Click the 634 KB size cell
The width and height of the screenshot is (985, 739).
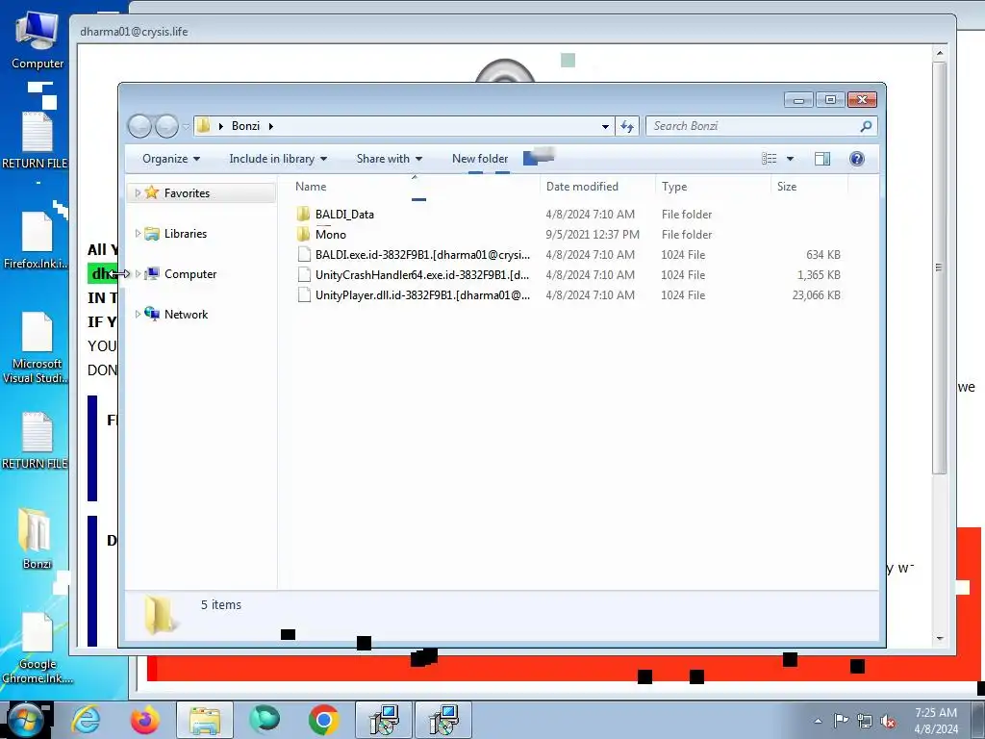(x=823, y=254)
